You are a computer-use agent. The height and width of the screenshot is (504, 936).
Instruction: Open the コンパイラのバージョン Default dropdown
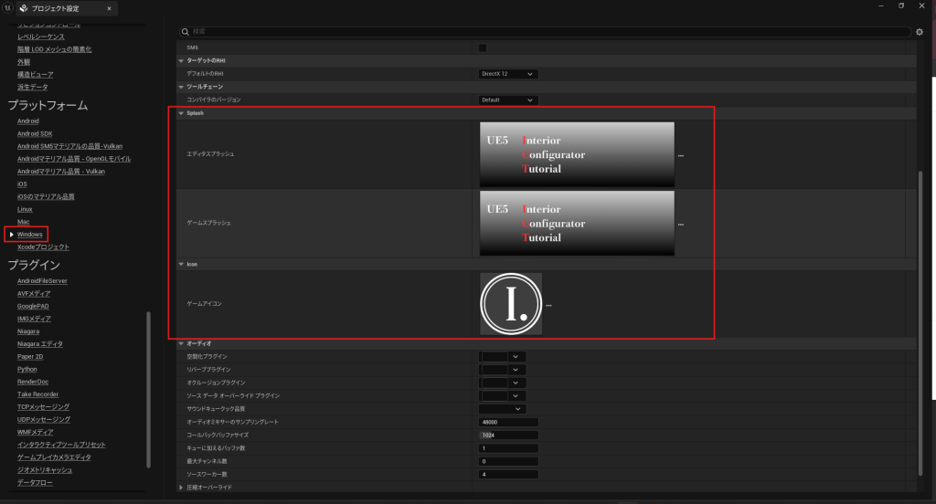[x=508, y=100]
